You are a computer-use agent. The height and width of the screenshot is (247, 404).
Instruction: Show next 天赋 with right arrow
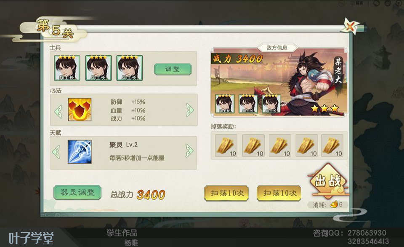click(189, 150)
